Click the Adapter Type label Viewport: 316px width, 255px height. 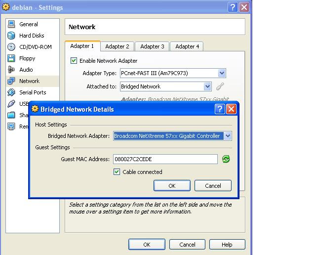click(99, 73)
